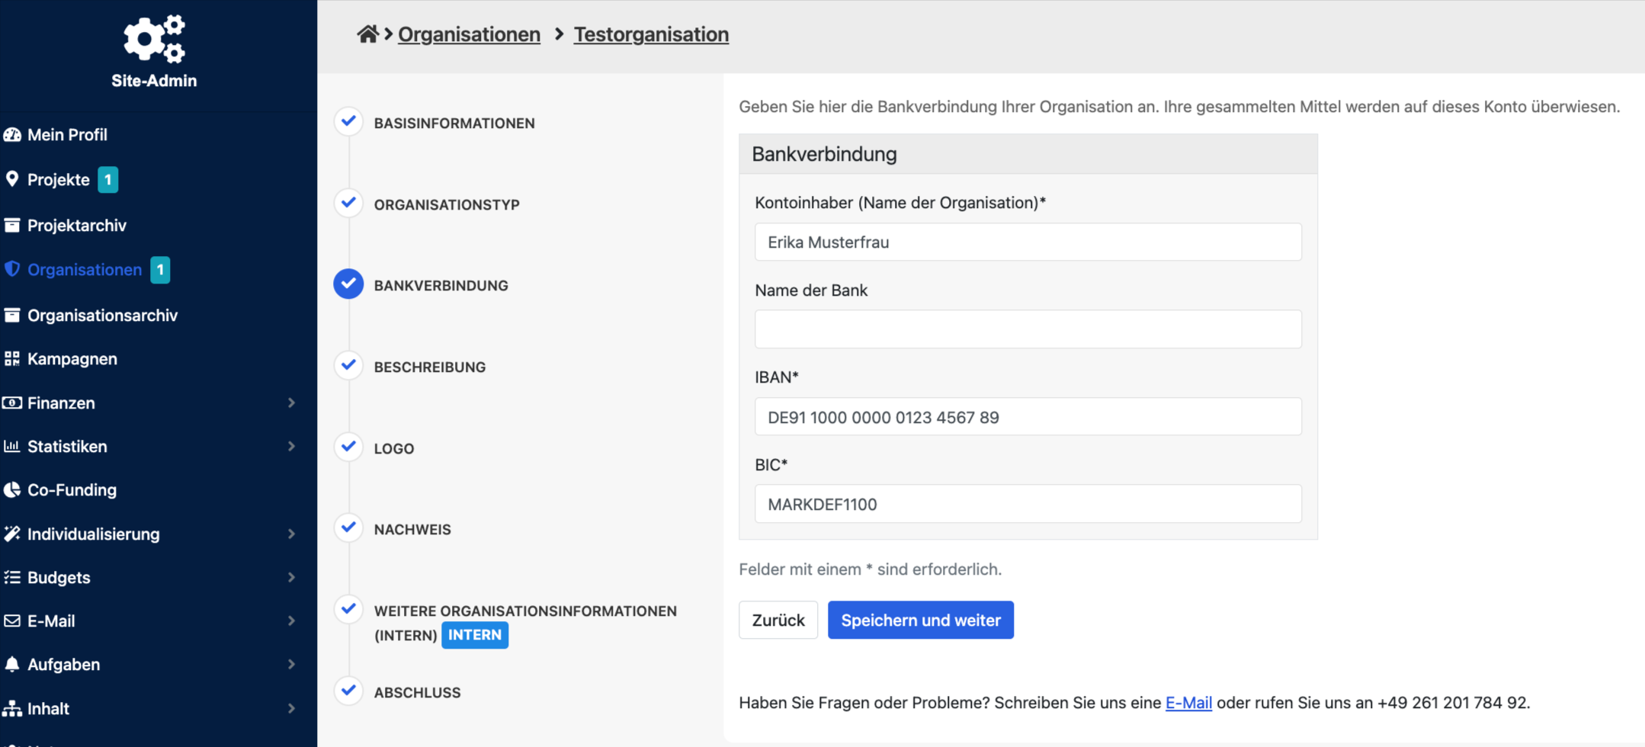Select the Basisinformationen step checkmark
1645x747 pixels.
point(348,121)
